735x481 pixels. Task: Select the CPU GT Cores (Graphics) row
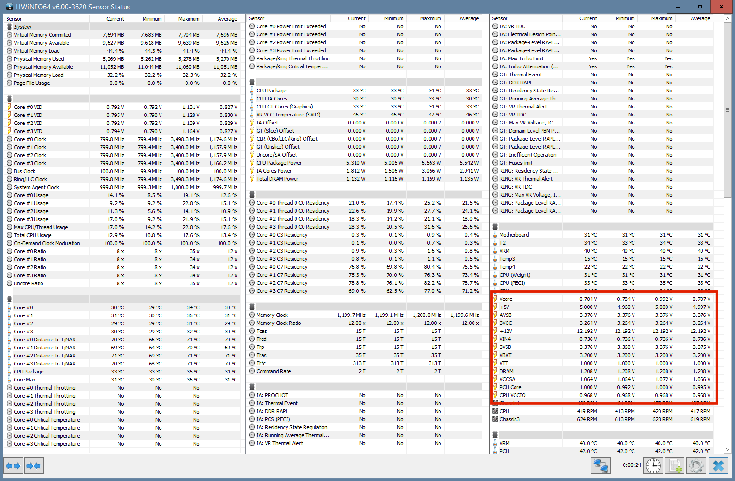364,107
